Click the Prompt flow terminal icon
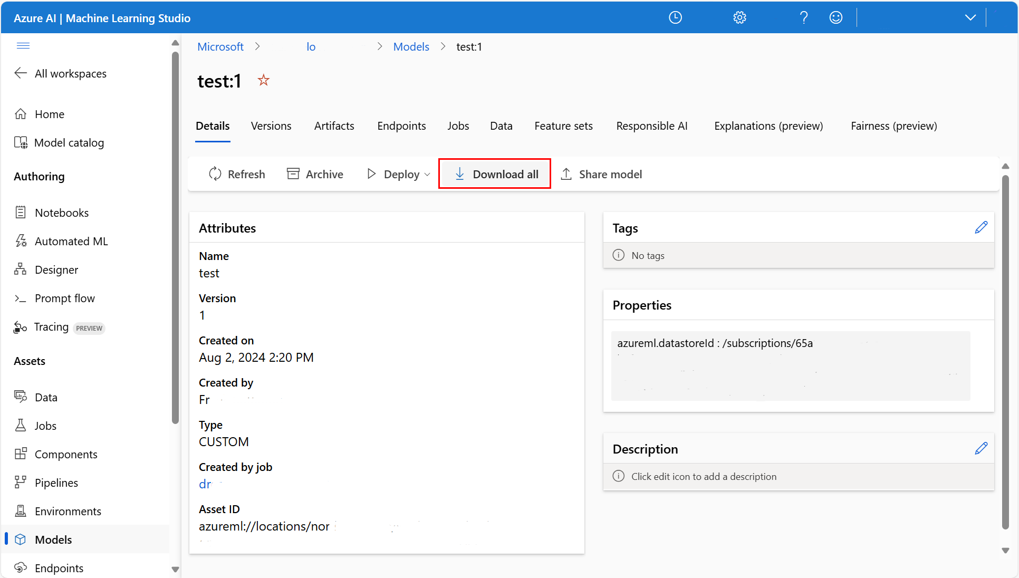The height and width of the screenshot is (578, 1019). [21, 298]
